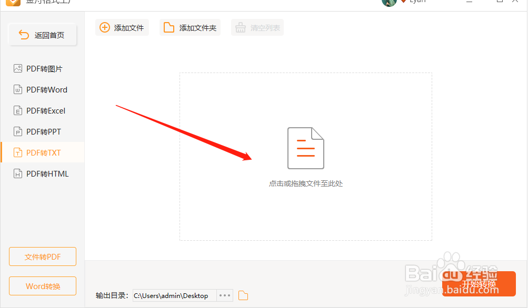Image resolution: width=528 pixels, height=308 pixels.
Task: Open output folder via the orange folder icon
Action: [243, 295]
